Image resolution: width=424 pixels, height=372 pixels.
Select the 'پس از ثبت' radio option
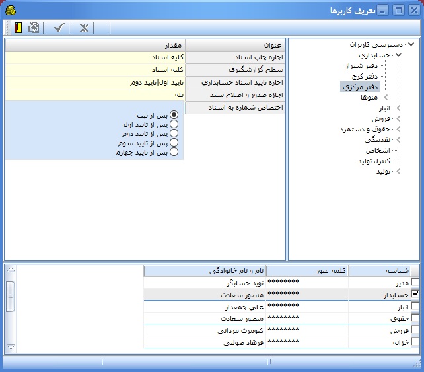coord(174,115)
